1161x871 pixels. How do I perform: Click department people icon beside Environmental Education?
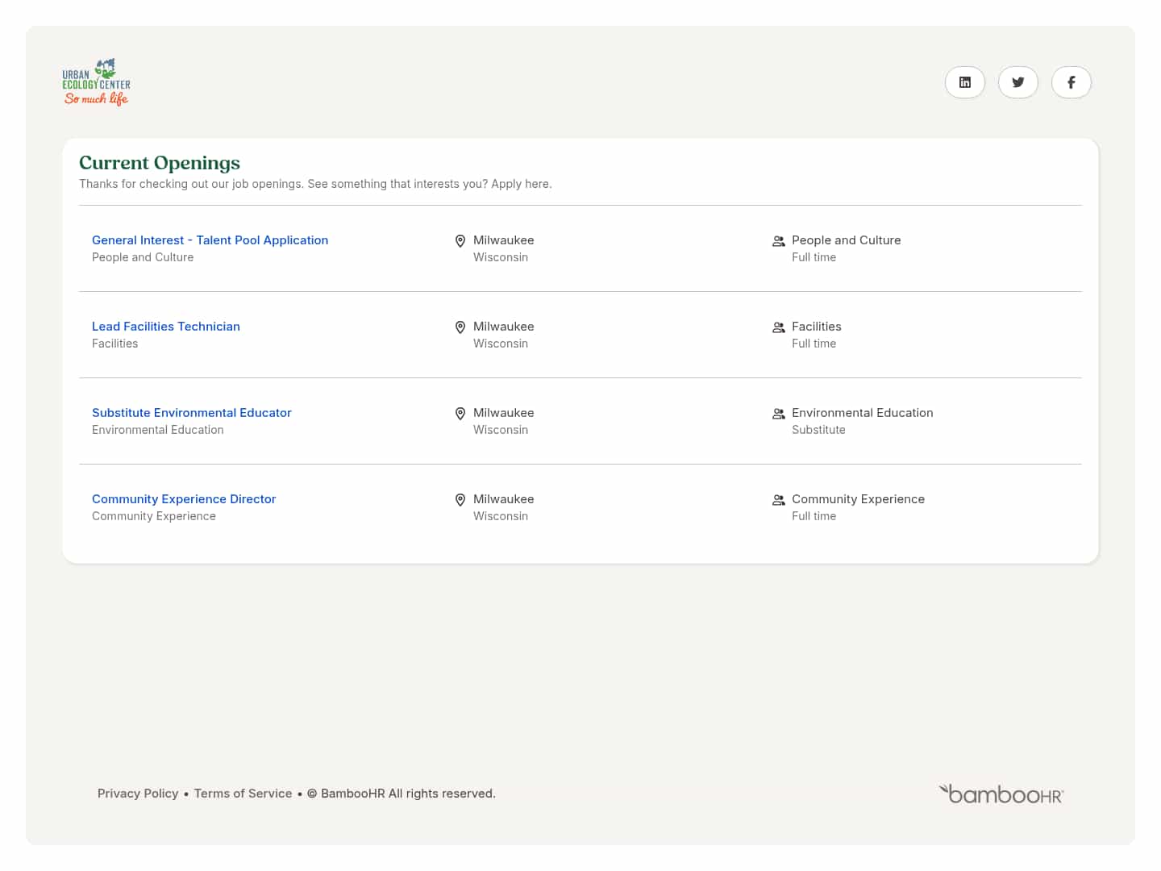pos(779,414)
